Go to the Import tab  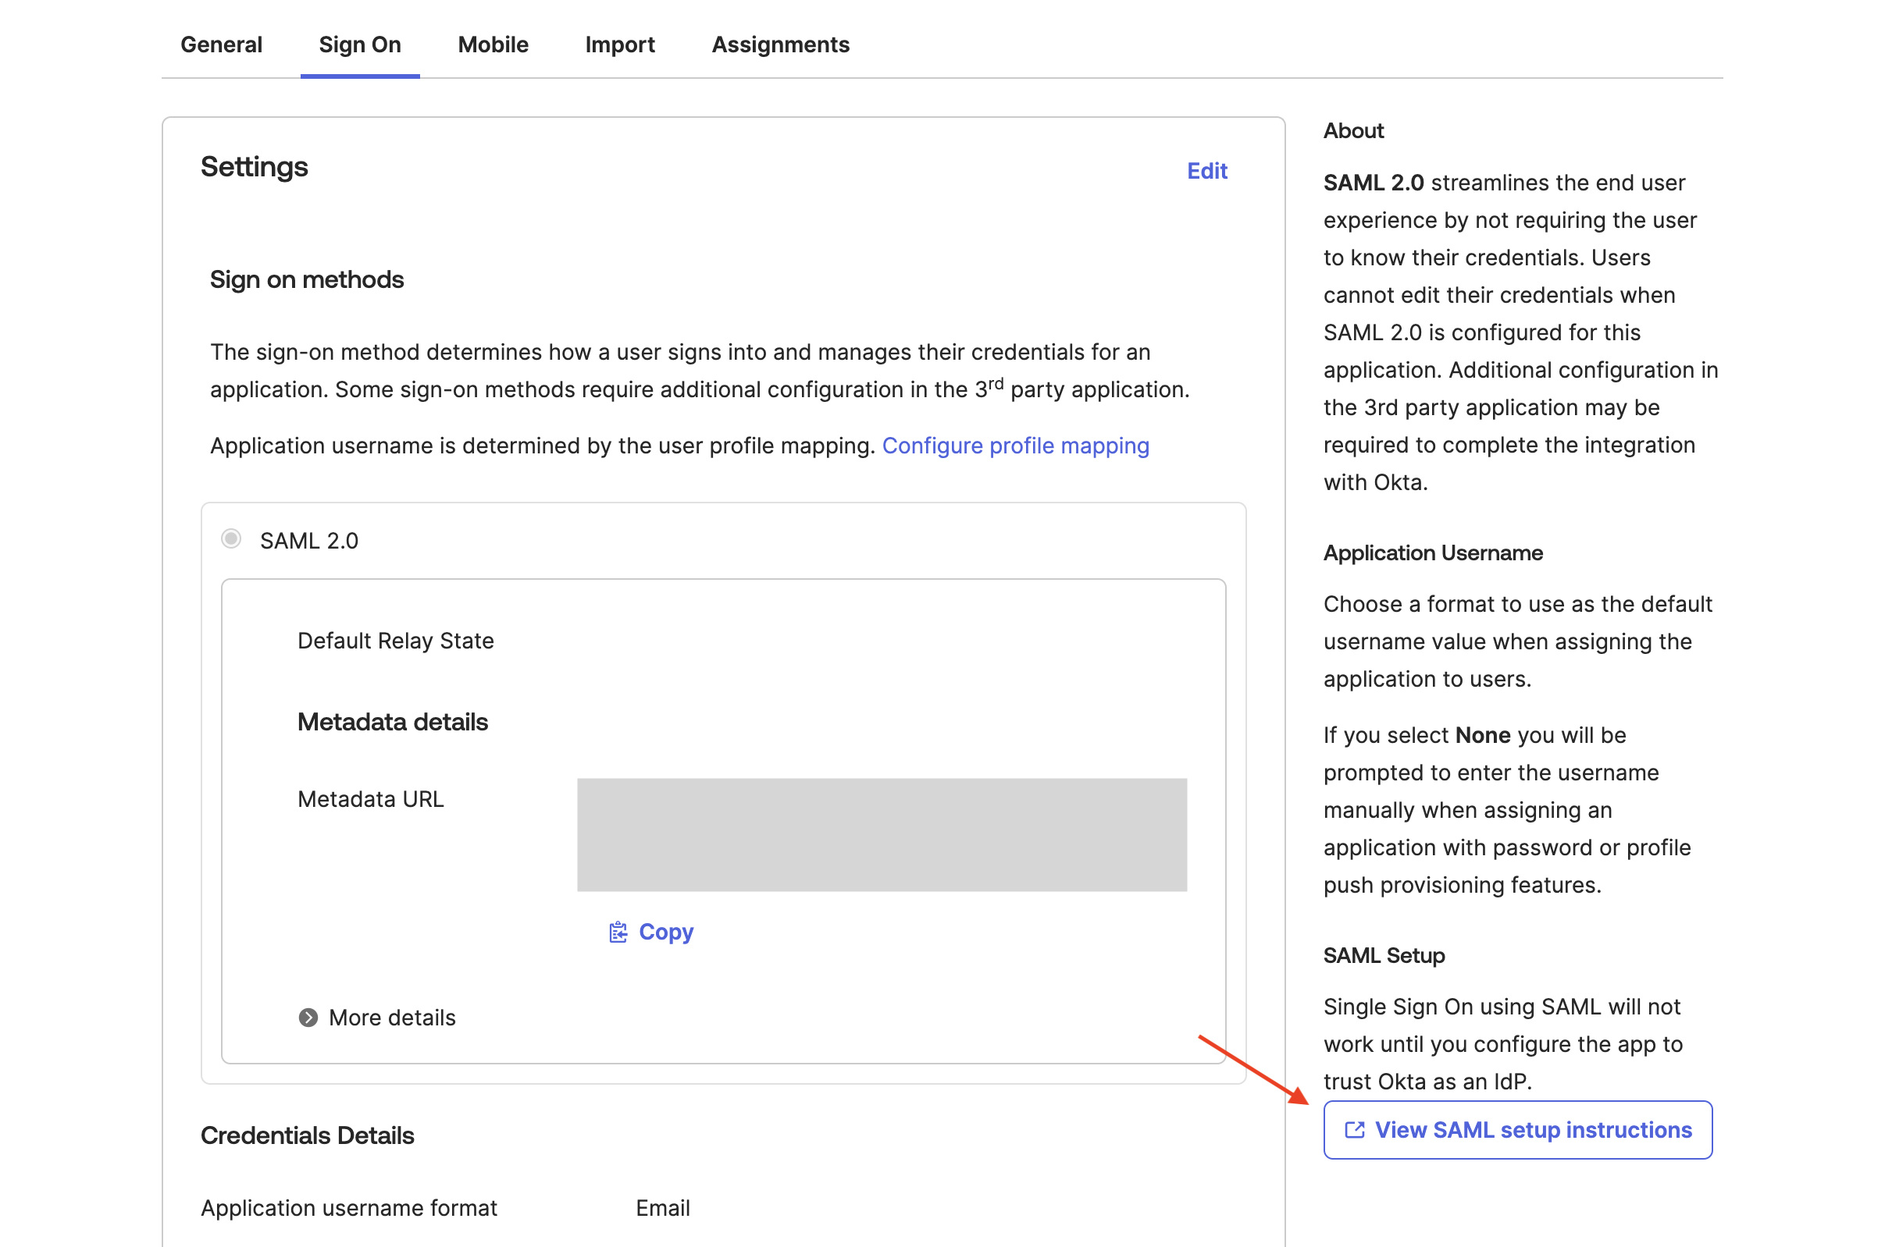pos(619,44)
